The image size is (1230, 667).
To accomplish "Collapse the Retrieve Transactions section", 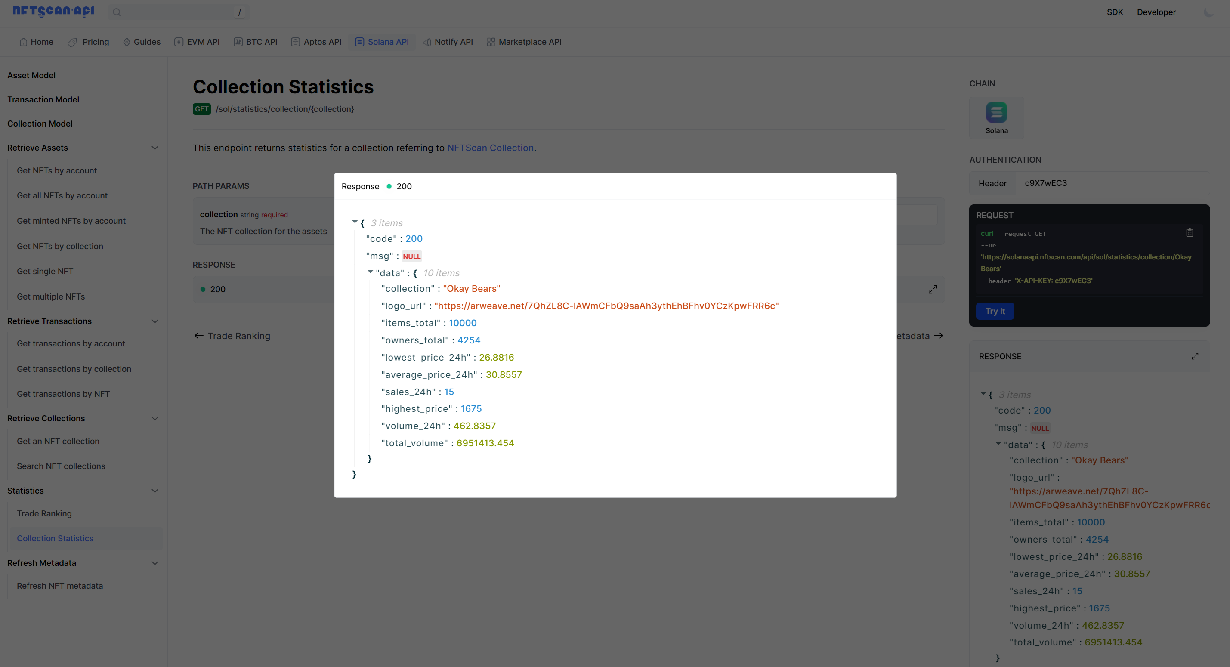I will click(x=155, y=321).
